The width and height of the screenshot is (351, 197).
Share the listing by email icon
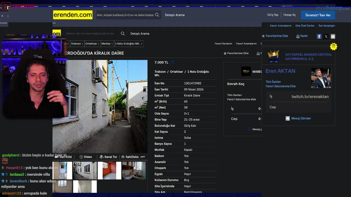333,36
